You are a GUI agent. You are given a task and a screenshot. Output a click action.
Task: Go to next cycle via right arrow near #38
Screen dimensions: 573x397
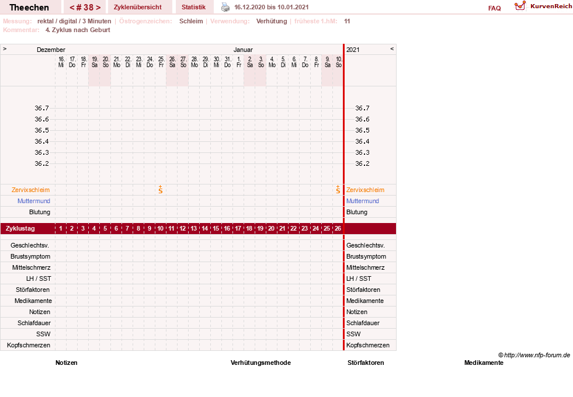tap(98, 8)
